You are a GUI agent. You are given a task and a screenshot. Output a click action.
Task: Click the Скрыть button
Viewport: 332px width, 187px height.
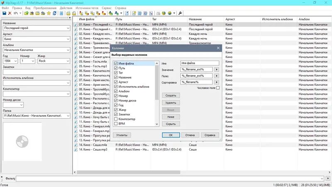coord(171,124)
